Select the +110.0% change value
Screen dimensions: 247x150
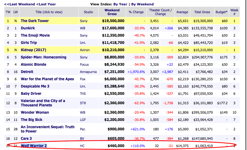(138, 146)
